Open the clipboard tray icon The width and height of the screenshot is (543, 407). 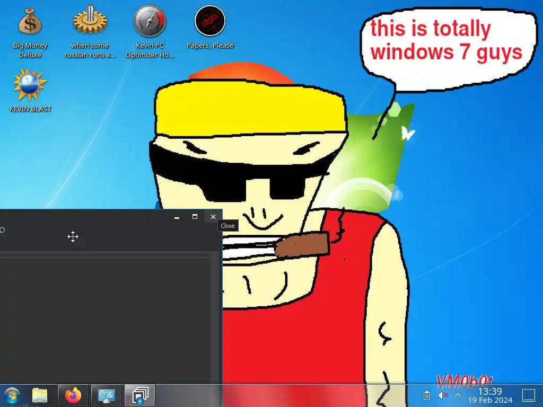point(427,395)
